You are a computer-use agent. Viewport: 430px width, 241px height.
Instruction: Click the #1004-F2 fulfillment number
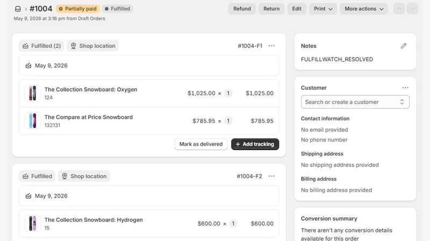pyautogui.click(x=249, y=176)
